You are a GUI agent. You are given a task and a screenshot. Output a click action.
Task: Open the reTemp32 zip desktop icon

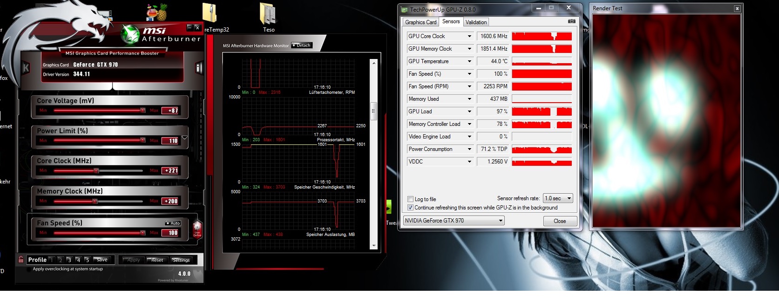pyautogui.click(x=210, y=14)
